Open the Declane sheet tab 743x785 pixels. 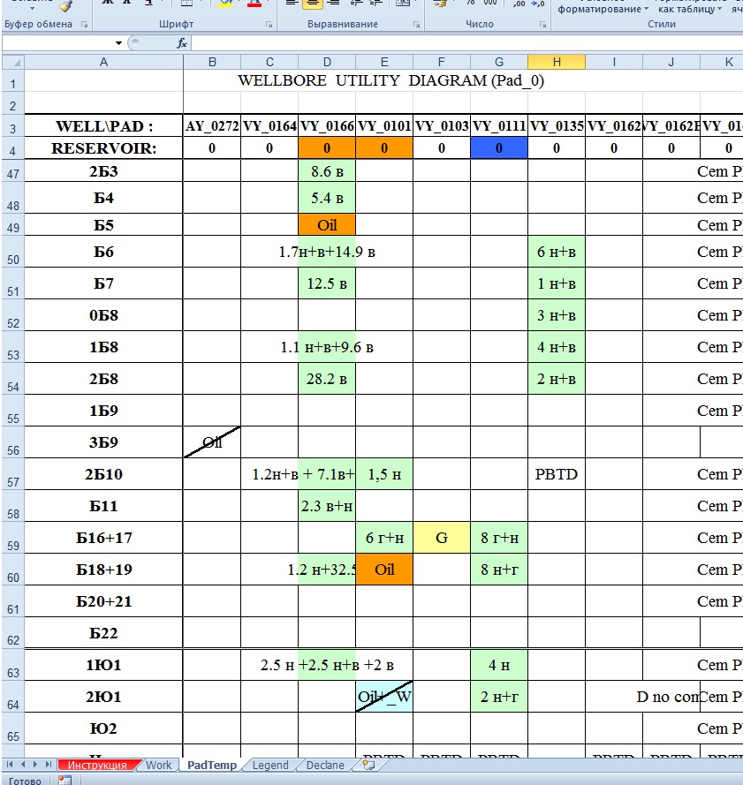coord(325,765)
